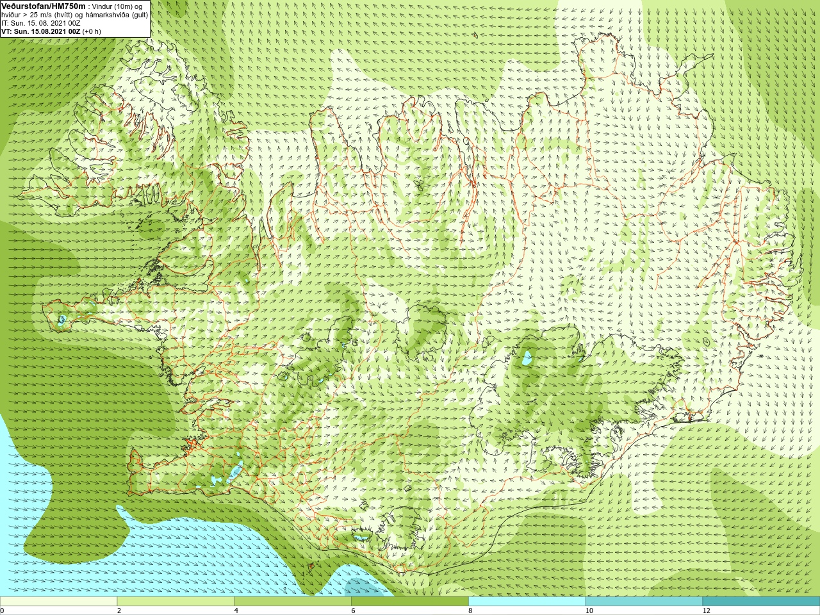Click the 'IT: Sun. 15. 08. 2021 00Z' line
Viewport: 820px width, 615px height.
pyautogui.click(x=41, y=23)
